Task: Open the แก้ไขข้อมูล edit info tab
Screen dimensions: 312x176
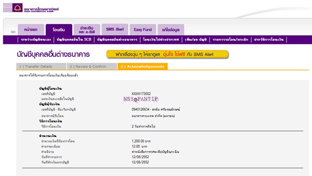Action: point(171,30)
